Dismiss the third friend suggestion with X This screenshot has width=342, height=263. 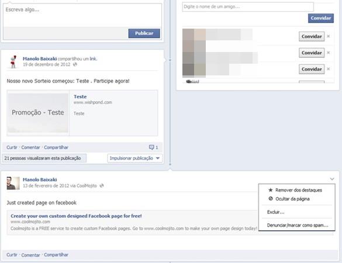pos(329,69)
